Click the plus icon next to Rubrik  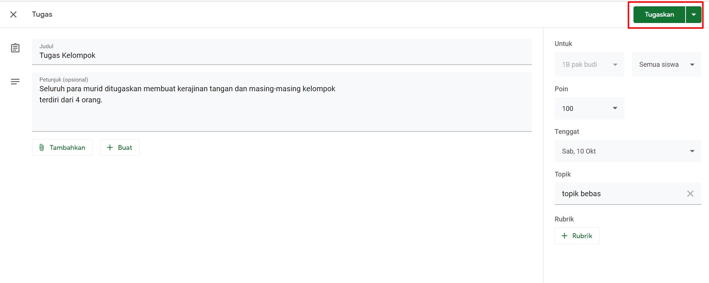tap(564, 236)
